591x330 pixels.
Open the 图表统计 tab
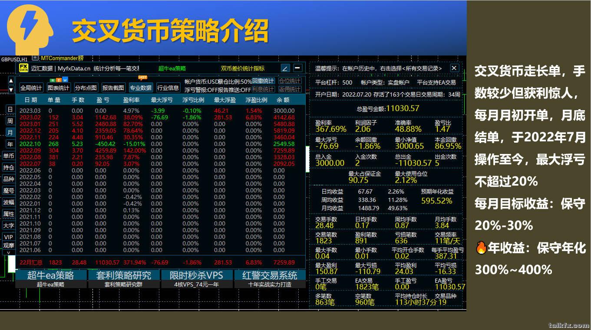pos(58,88)
